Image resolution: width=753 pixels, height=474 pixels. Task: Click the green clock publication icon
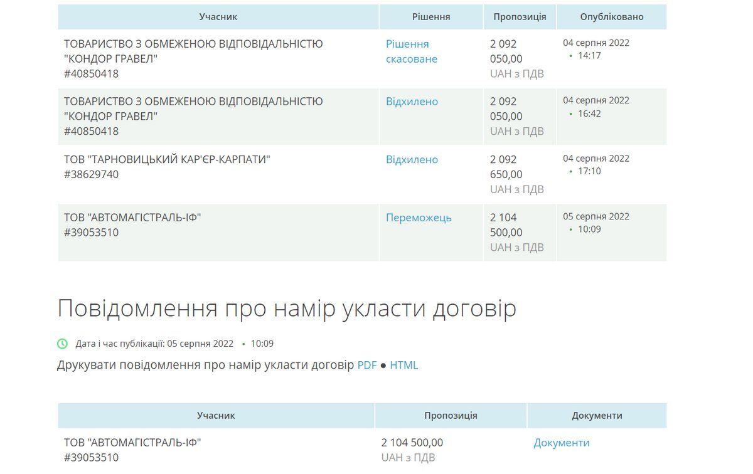(61, 344)
